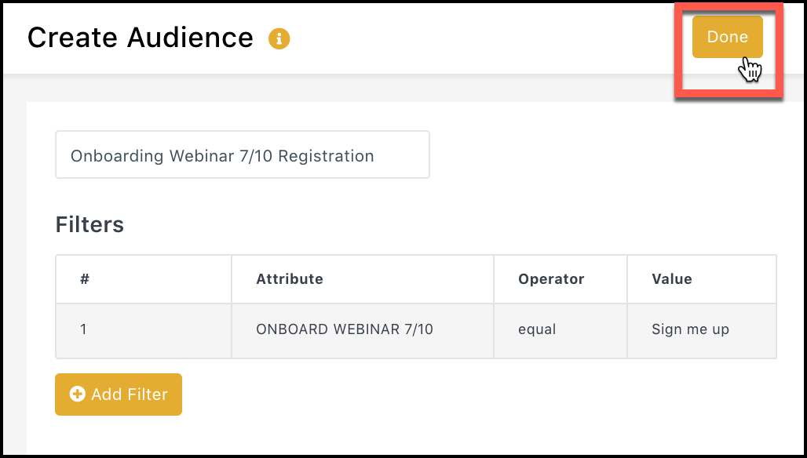Click the text Onboarding Webinar 7/10 Registration
The image size is (807, 458).
click(222, 156)
